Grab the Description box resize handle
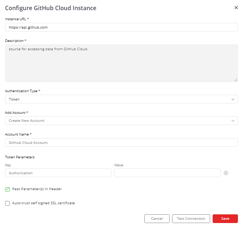This screenshot has height=227, width=243. (x=236, y=80)
